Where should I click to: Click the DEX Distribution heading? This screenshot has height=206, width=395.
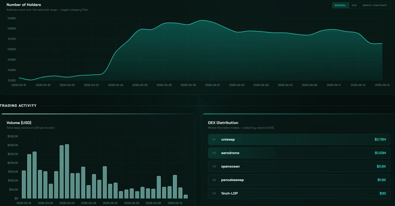click(x=223, y=123)
